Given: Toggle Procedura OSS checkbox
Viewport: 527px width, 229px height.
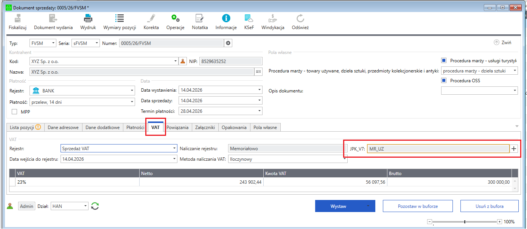Looking at the screenshot, I should 444,80.
